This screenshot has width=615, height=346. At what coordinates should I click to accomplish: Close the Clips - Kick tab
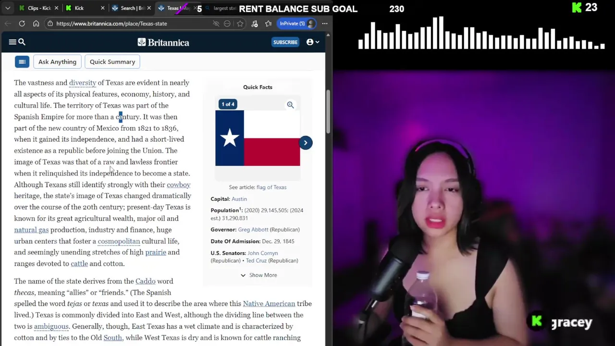click(57, 8)
